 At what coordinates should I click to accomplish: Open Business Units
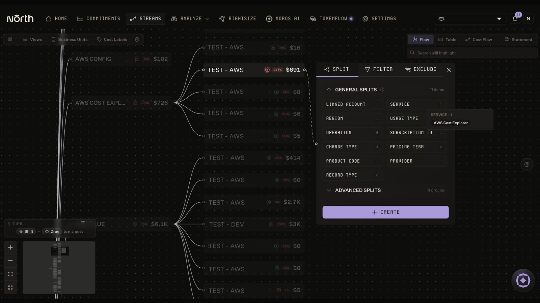[69, 39]
